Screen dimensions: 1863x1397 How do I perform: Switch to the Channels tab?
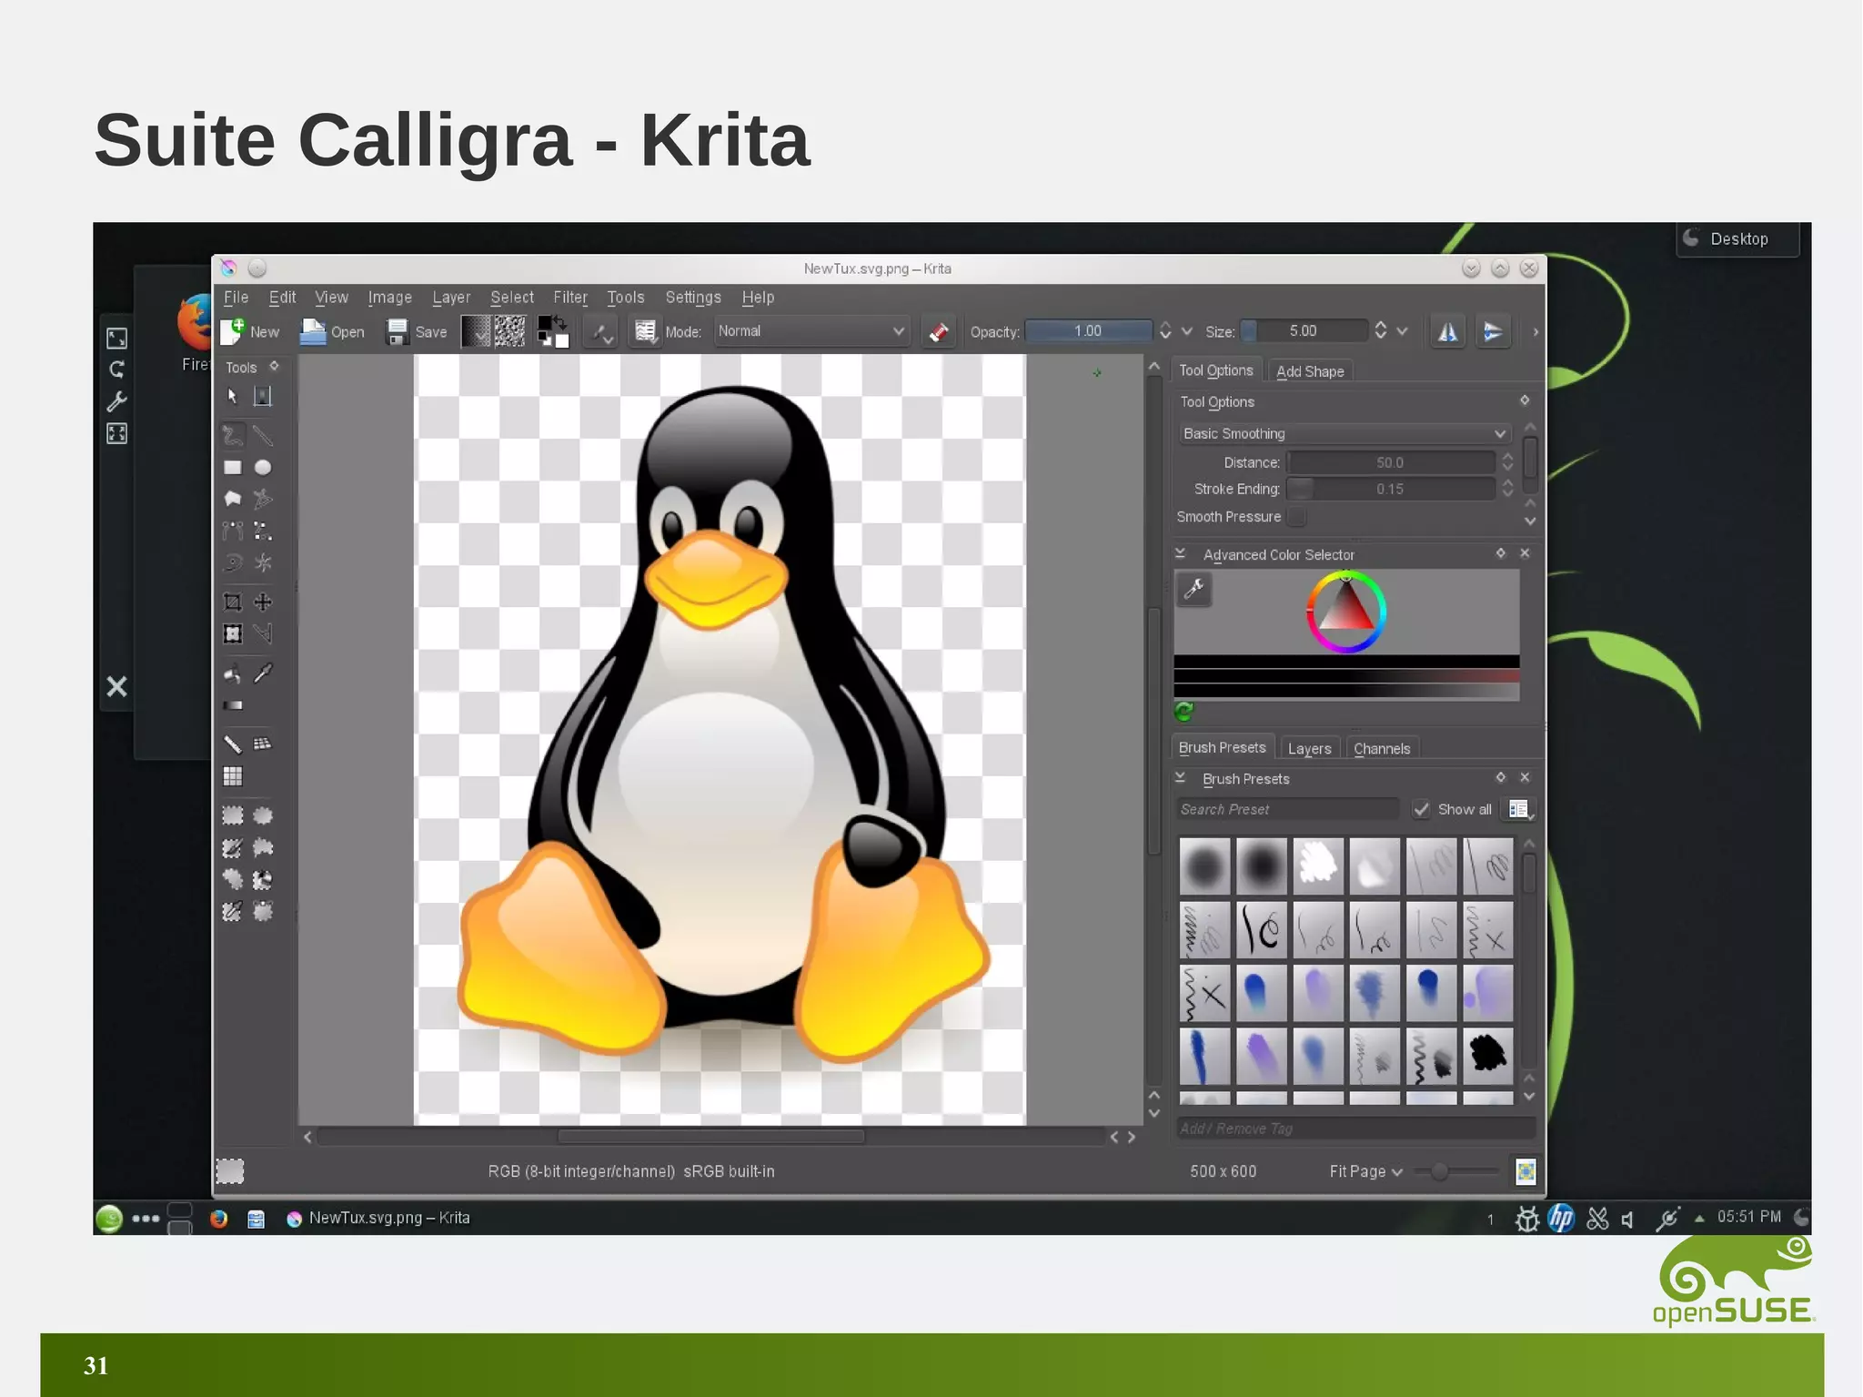coord(1382,748)
